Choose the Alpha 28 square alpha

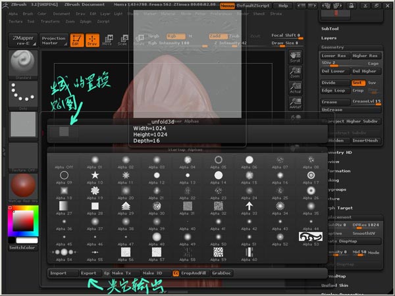(x=95, y=206)
